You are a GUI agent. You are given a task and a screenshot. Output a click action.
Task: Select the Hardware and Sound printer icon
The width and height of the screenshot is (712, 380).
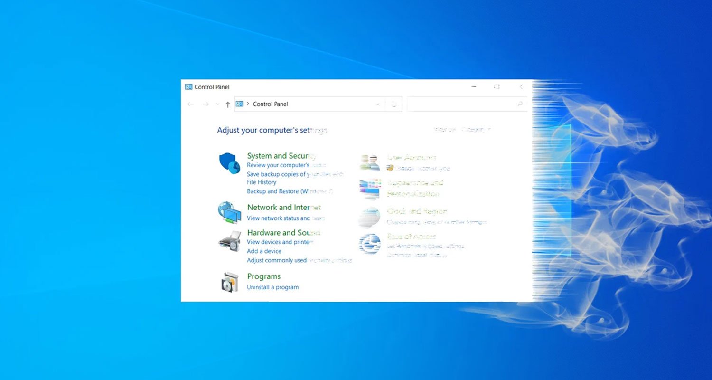pyautogui.click(x=229, y=242)
